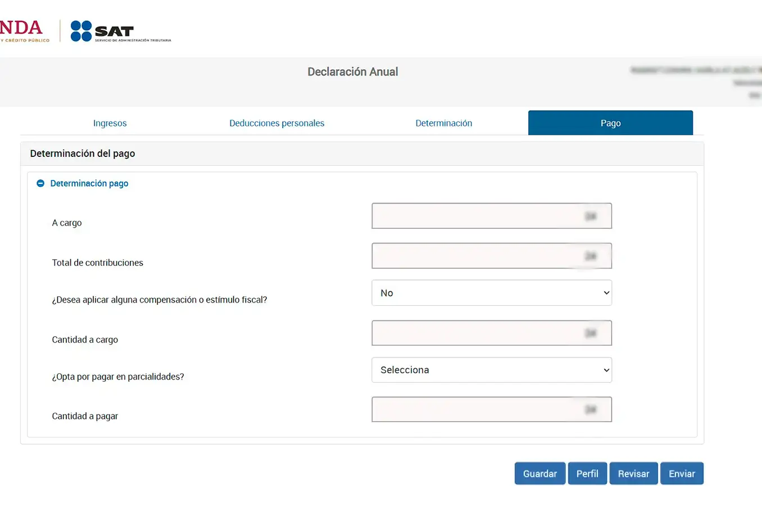Viewport: 762px width, 506px height.
Task: Click the chevron on the No dropdown
Action: click(606, 292)
